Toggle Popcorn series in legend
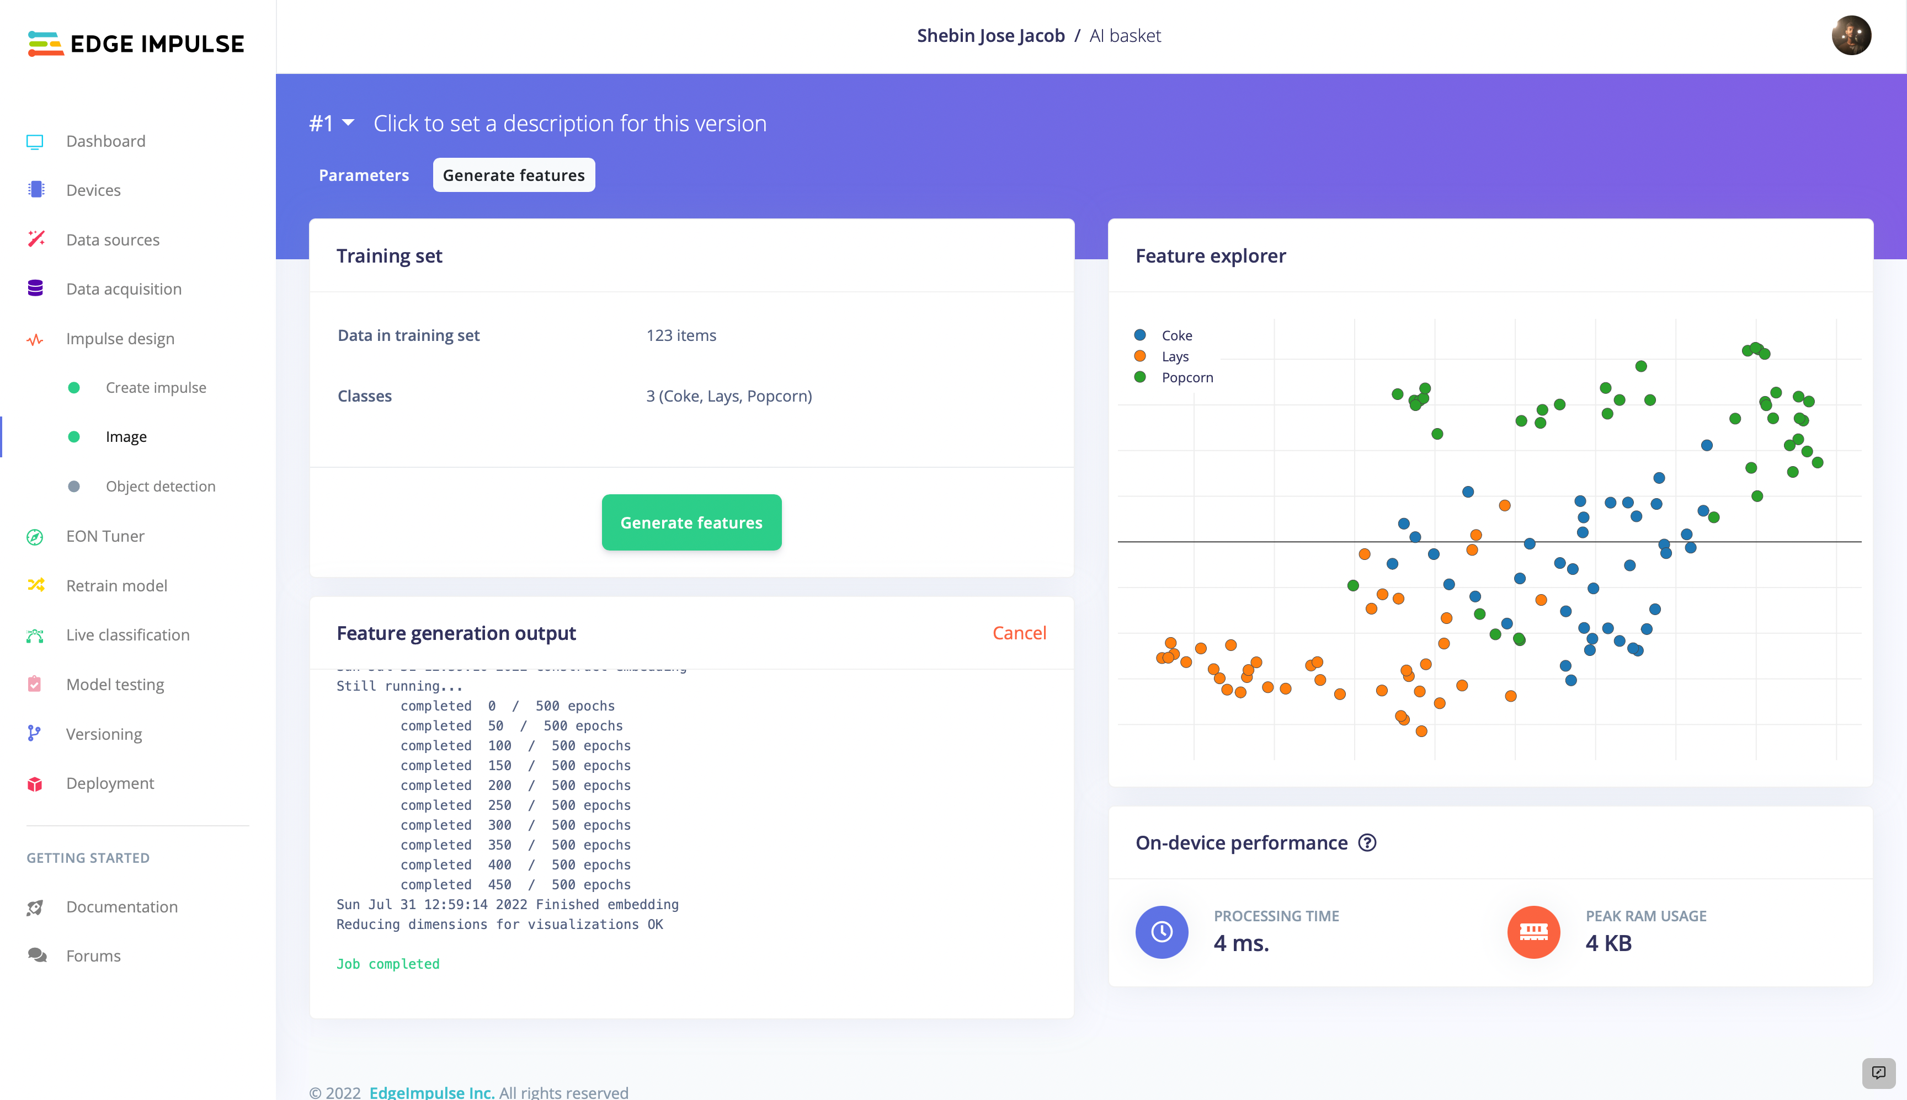Image resolution: width=1907 pixels, height=1100 pixels. [x=1174, y=378]
